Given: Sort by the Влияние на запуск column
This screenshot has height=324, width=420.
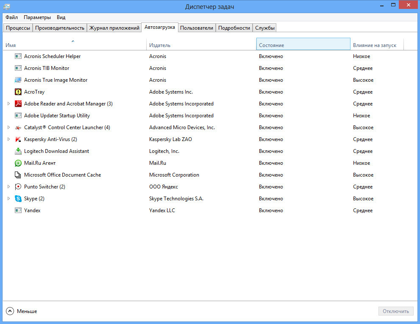Looking at the screenshot, I should pos(375,45).
